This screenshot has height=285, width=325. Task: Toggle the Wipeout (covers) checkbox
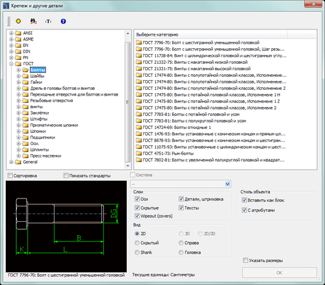click(137, 216)
